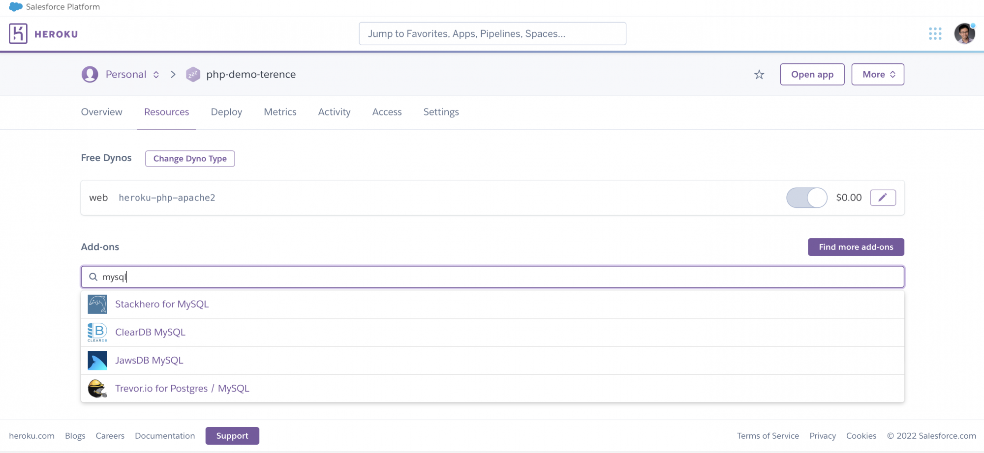Click Find more add-ons button
The image size is (984, 453).
(x=856, y=247)
